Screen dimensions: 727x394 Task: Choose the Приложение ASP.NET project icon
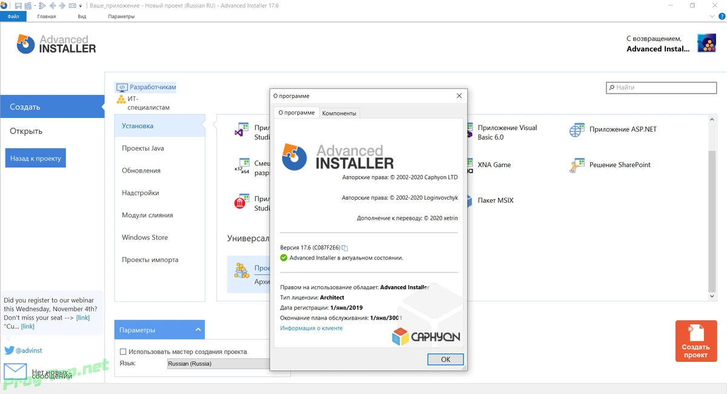click(576, 130)
